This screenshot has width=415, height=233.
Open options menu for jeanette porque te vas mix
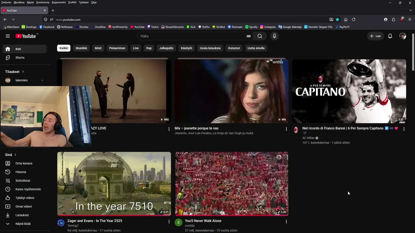tap(286, 129)
